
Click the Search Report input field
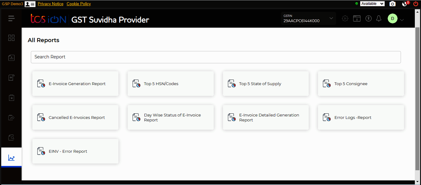click(x=216, y=57)
